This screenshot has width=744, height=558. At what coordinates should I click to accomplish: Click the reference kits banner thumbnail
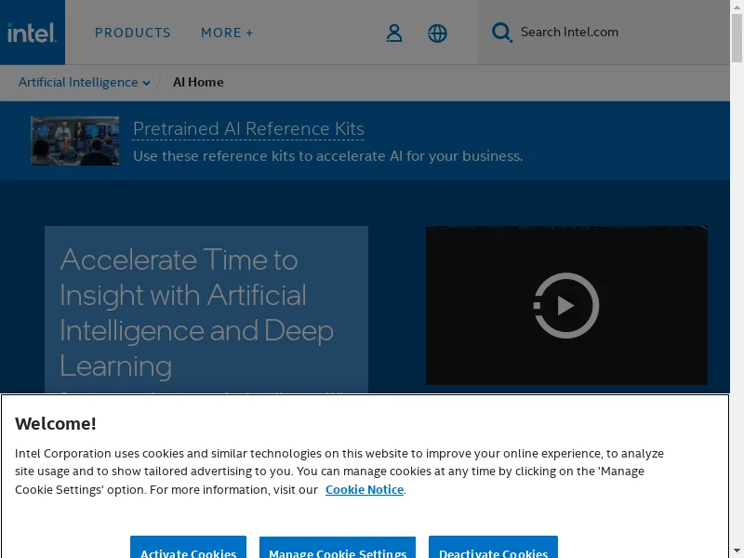[x=75, y=141]
